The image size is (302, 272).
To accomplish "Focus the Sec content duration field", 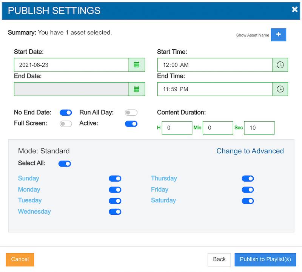I will point(259,128).
